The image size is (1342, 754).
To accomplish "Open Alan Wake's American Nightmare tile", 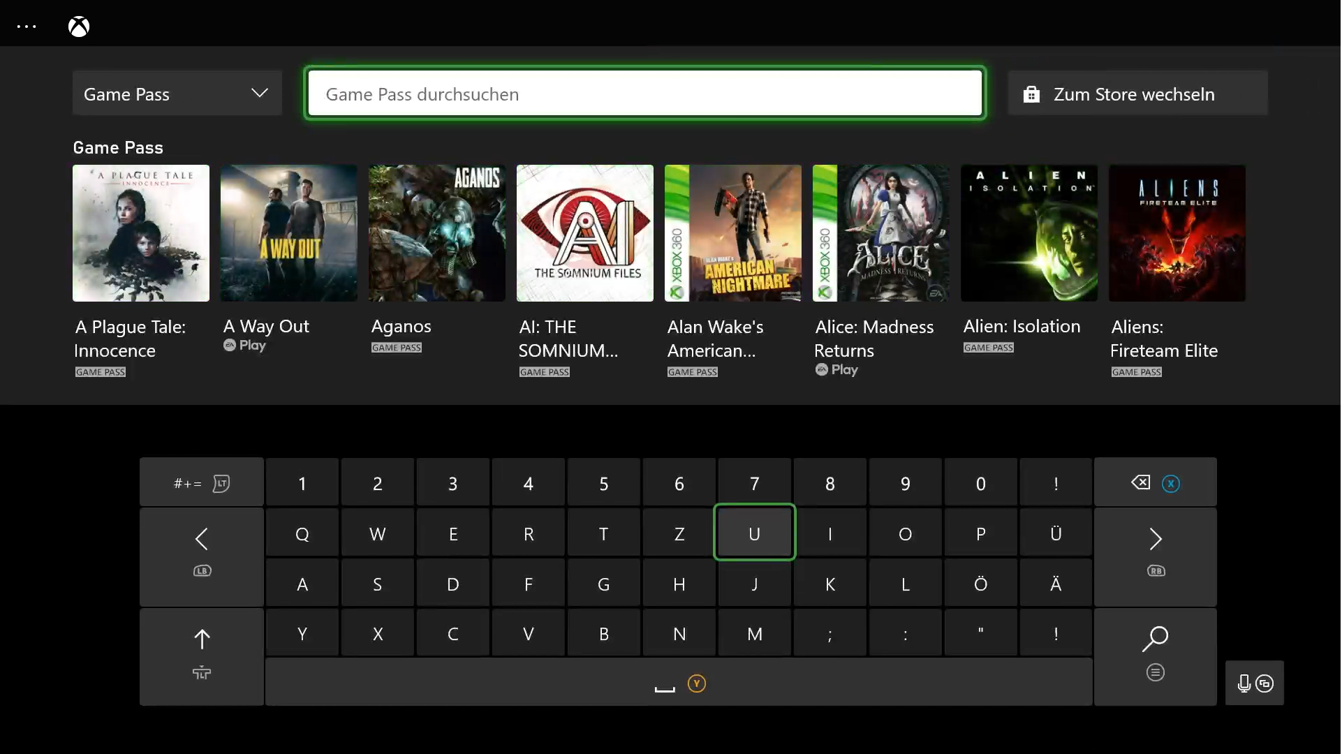I will pyautogui.click(x=733, y=233).
